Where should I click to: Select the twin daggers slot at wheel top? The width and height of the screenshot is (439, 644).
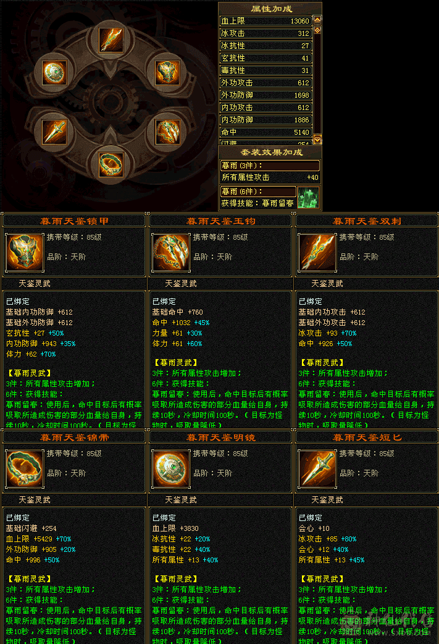coord(111,40)
